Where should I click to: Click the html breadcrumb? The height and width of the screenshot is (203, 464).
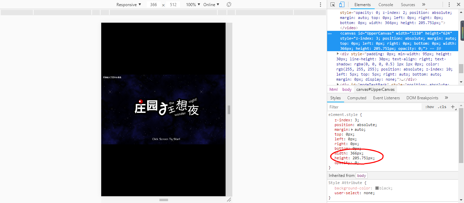(334, 89)
